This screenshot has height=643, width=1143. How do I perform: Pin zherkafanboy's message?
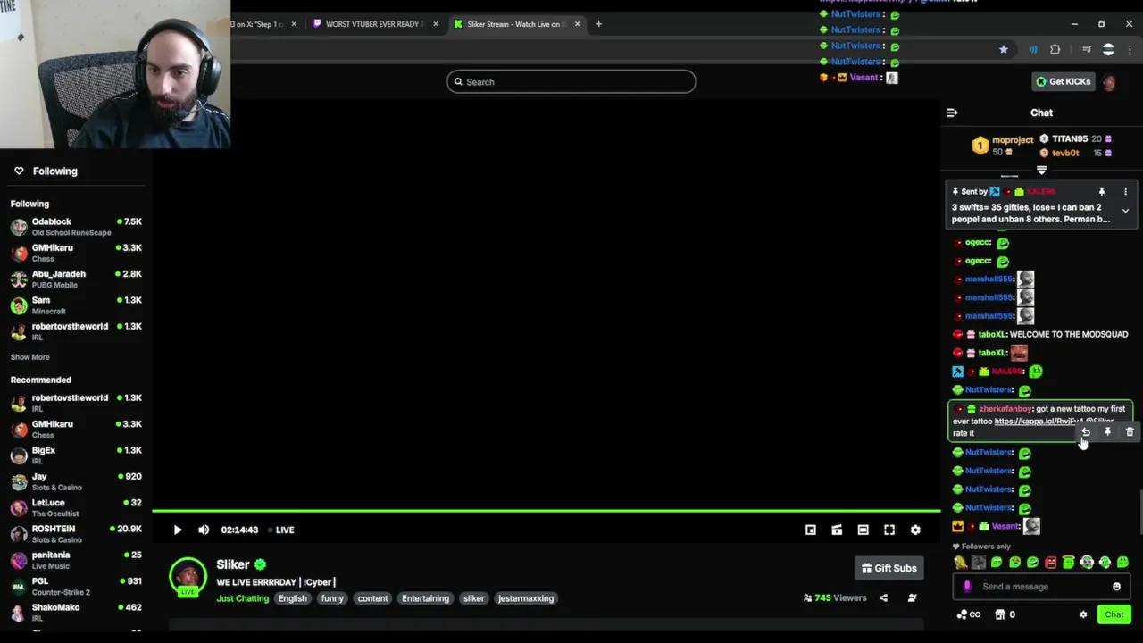pos(1107,432)
